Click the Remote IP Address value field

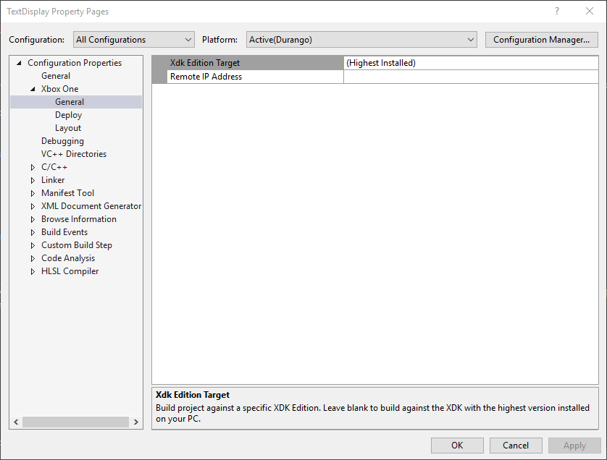(x=471, y=77)
